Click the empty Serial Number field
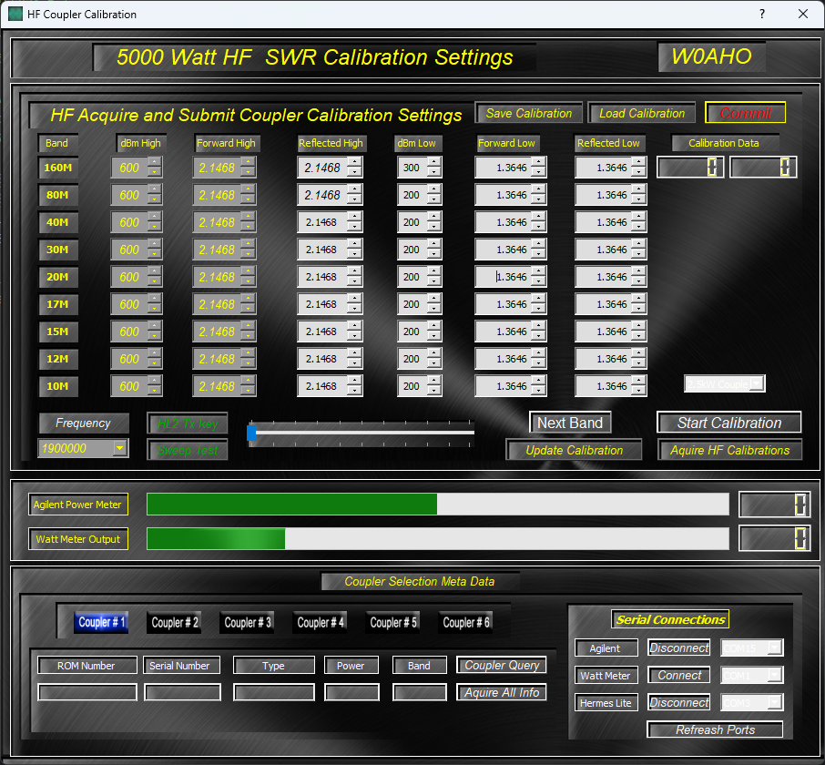Viewport: 825px width, 765px height. click(x=182, y=692)
